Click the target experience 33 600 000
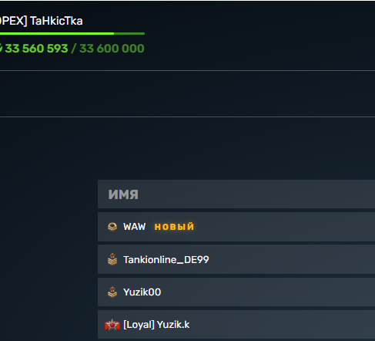 (112, 49)
